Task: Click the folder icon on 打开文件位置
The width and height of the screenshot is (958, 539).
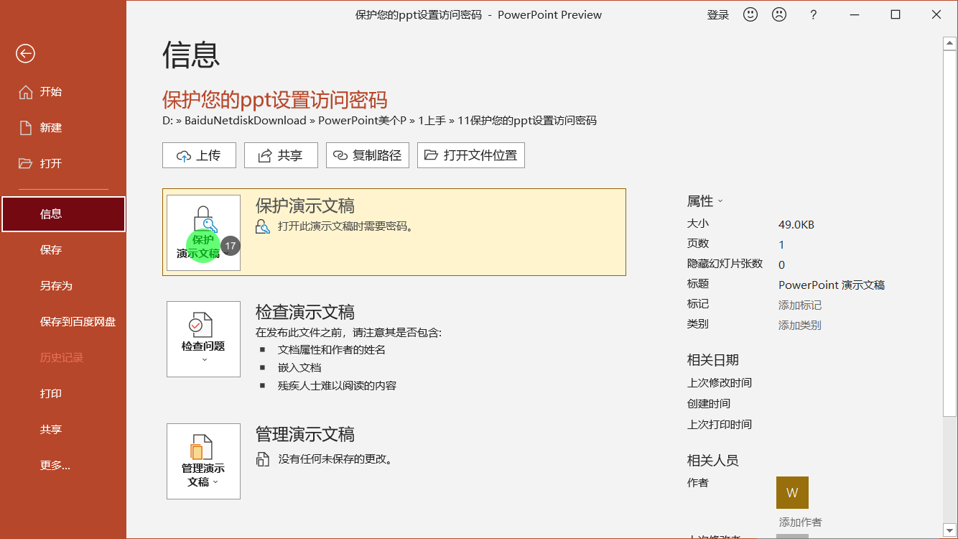Action: coord(431,155)
